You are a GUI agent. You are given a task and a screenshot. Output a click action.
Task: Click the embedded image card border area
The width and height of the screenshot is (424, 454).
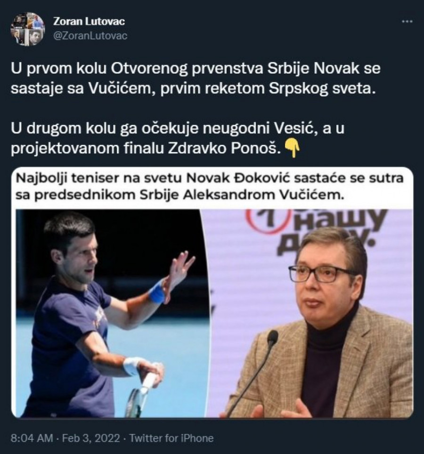[x=212, y=293]
